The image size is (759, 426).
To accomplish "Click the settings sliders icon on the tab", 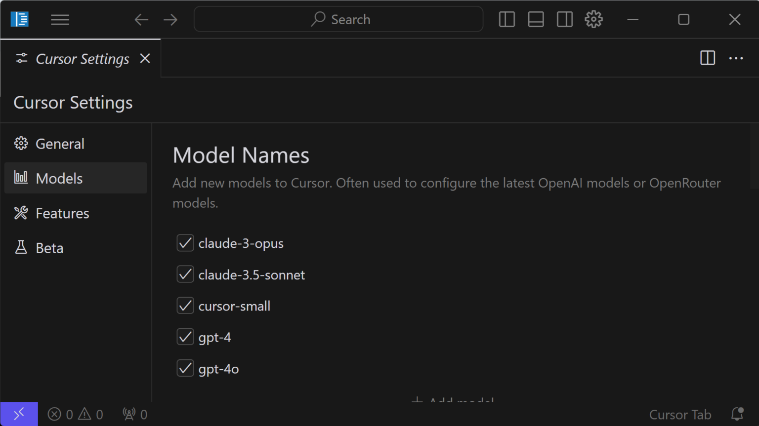I will [x=22, y=58].
